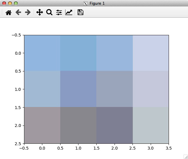Image resolution: width=188 pixels, height=159 pixels.
Task: Go back to the previous view
Action: (x=18, y=12)
